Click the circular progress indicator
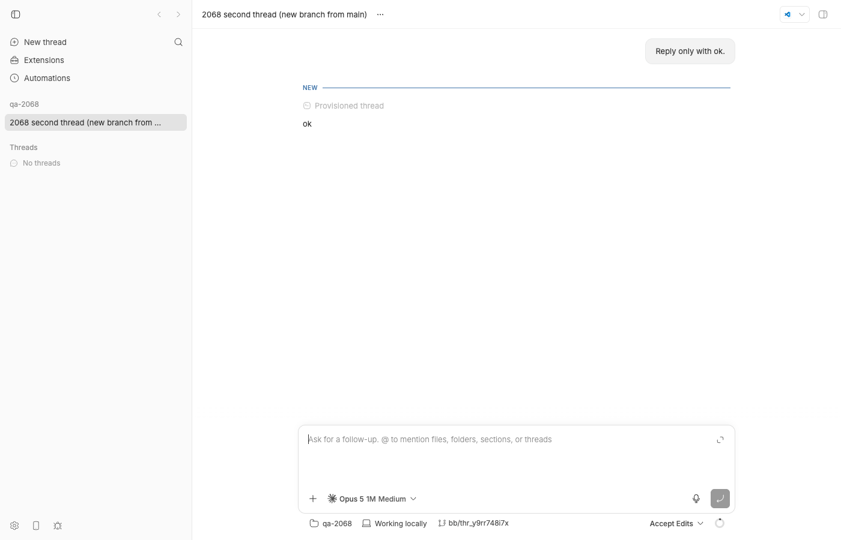The height and width of the screenshot is (540, 841). pos(720,523)
